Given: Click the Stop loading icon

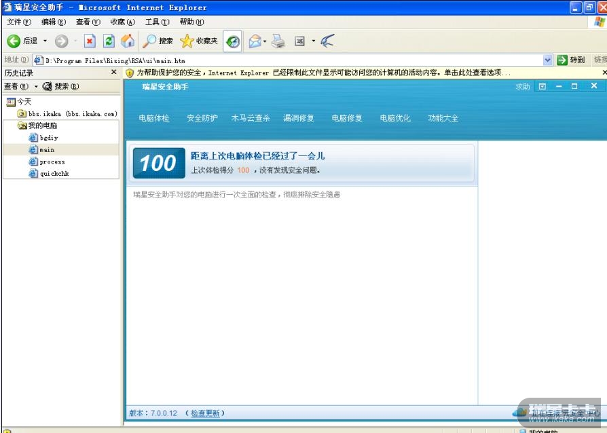Looking at the screenshot, I should click(x=90, y=41).
